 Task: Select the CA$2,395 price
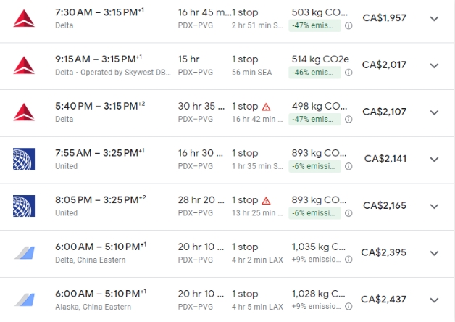[x=383, y=252]
